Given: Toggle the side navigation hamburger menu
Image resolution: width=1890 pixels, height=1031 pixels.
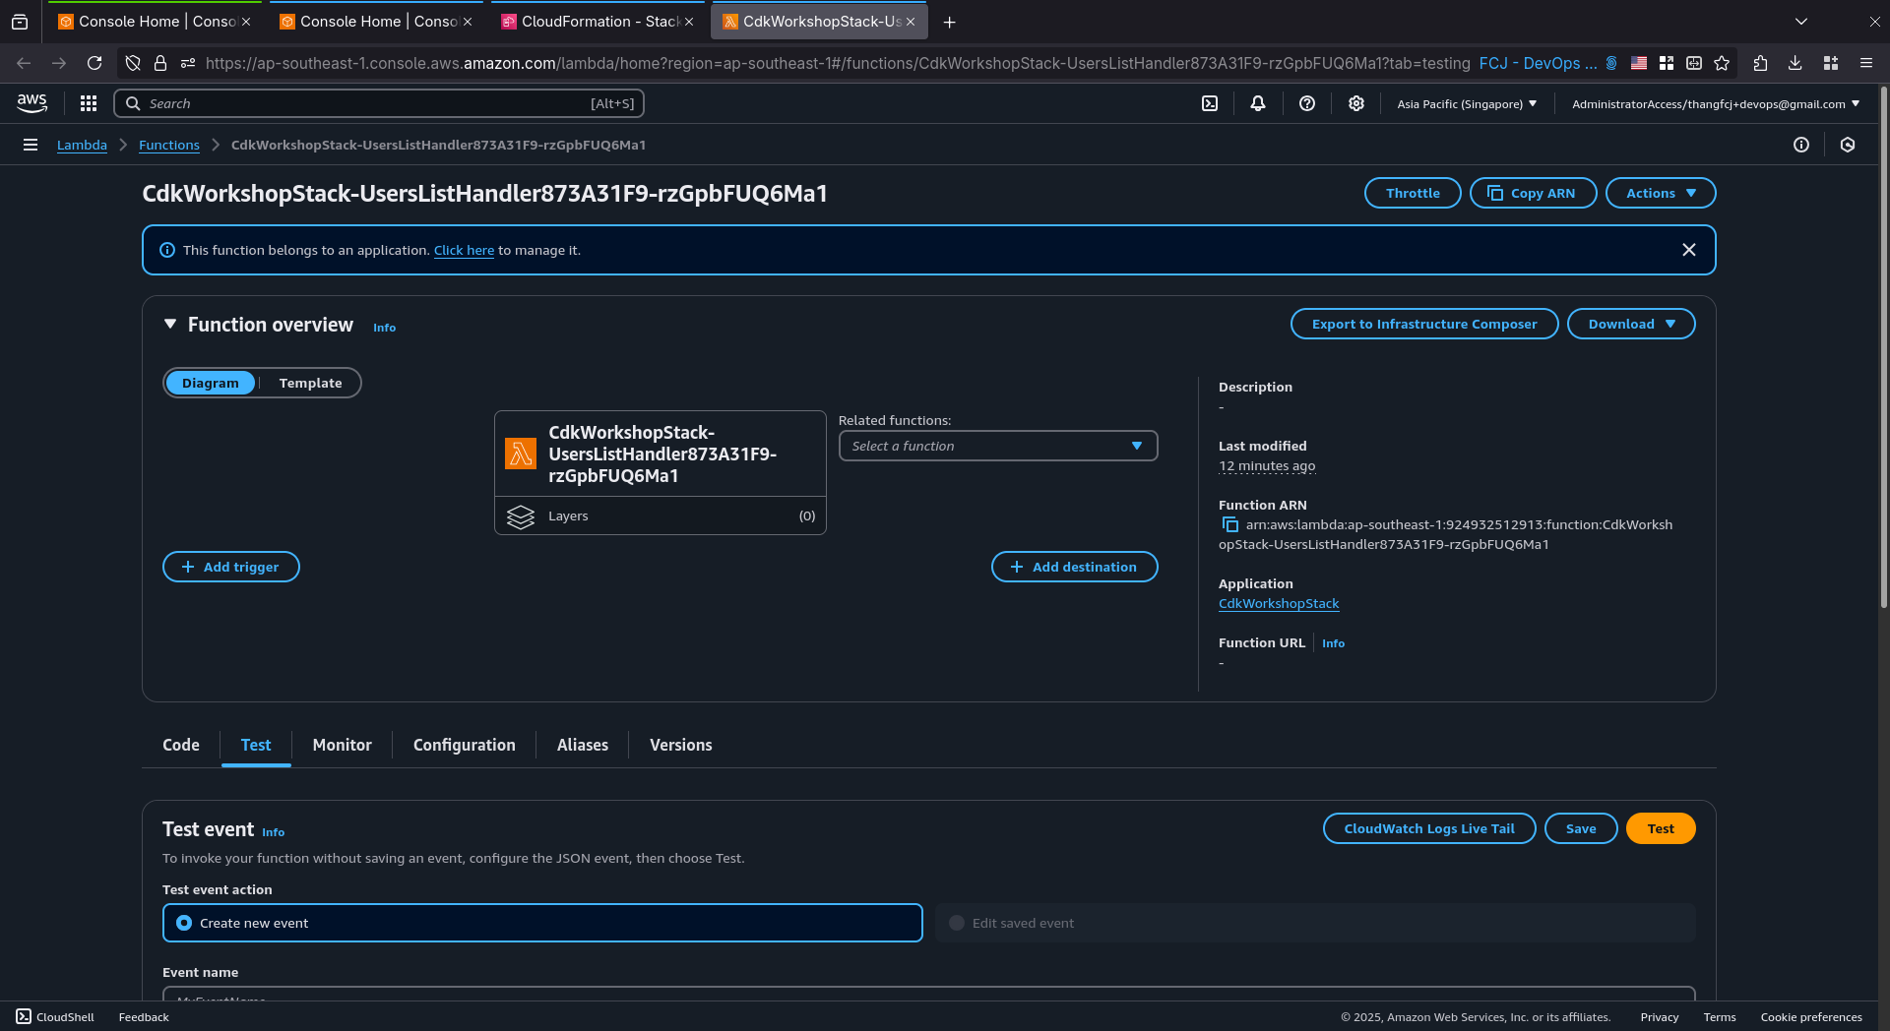Looking at the screenshot, I should [31, 145].
